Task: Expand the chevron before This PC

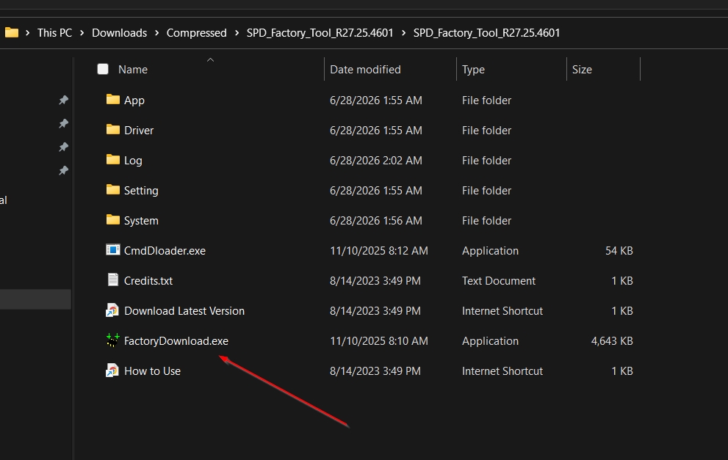Action: (x=28, y=33)
